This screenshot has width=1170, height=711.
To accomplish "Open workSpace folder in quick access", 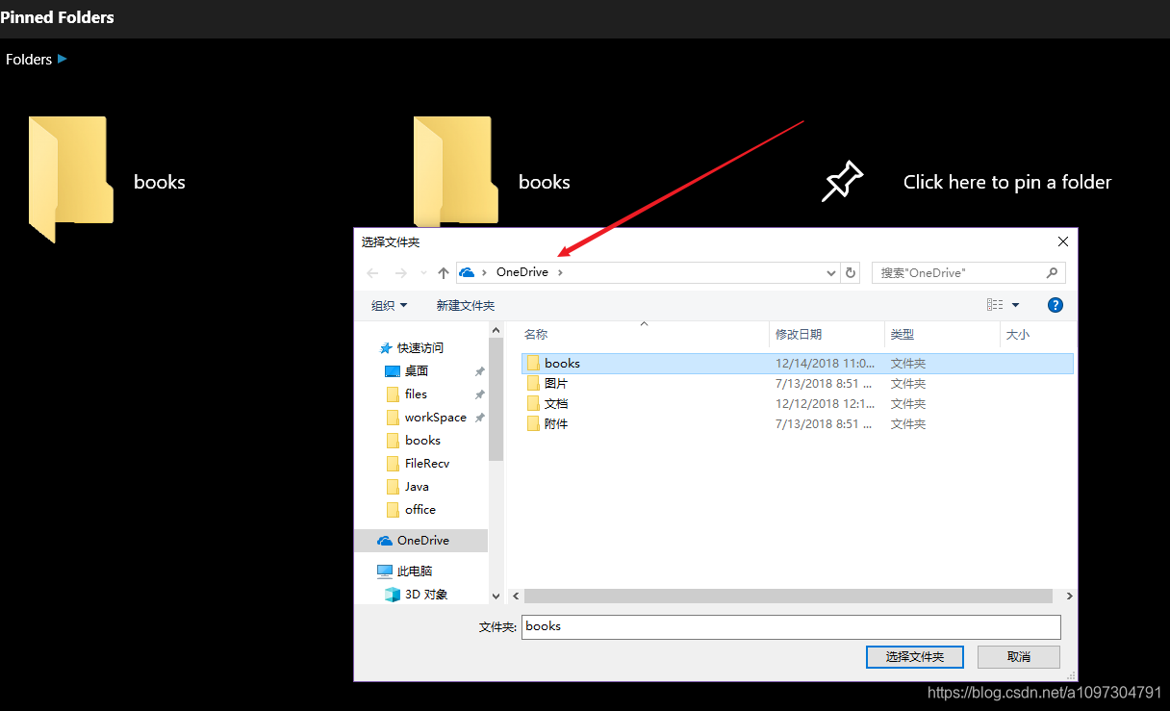I will point(426,418).
